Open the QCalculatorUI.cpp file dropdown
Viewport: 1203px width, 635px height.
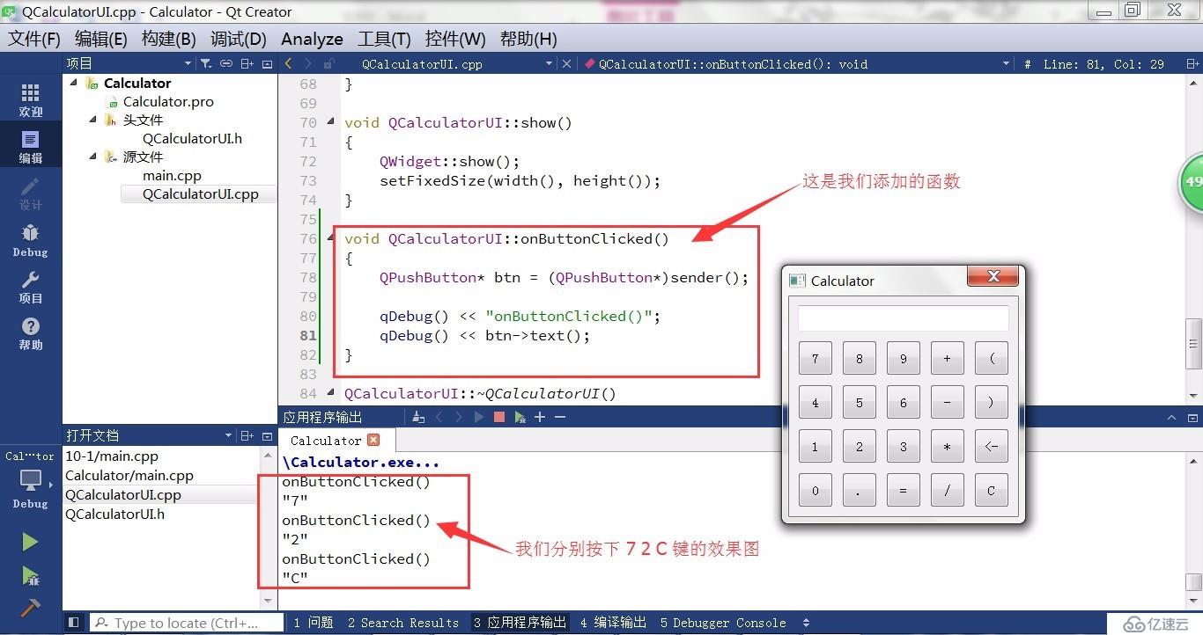coord(548,63)
